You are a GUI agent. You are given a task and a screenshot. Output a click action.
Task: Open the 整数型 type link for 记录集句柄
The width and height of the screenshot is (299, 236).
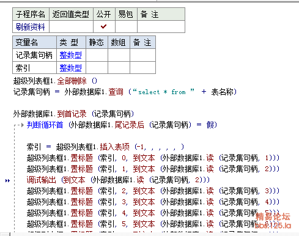[x=70, y=55]
